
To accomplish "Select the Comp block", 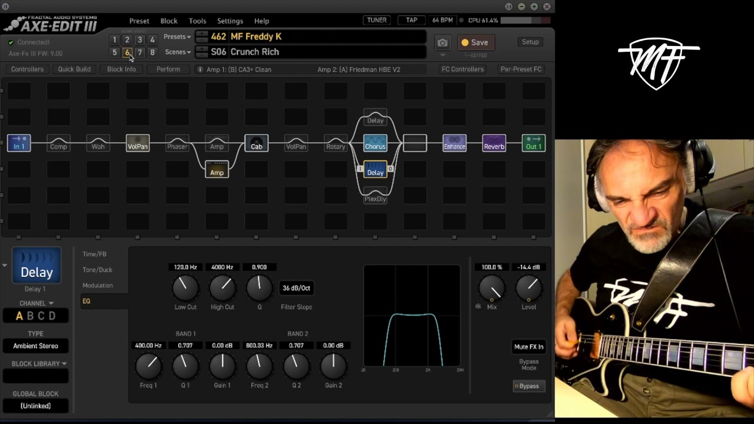I will point(58,143).
